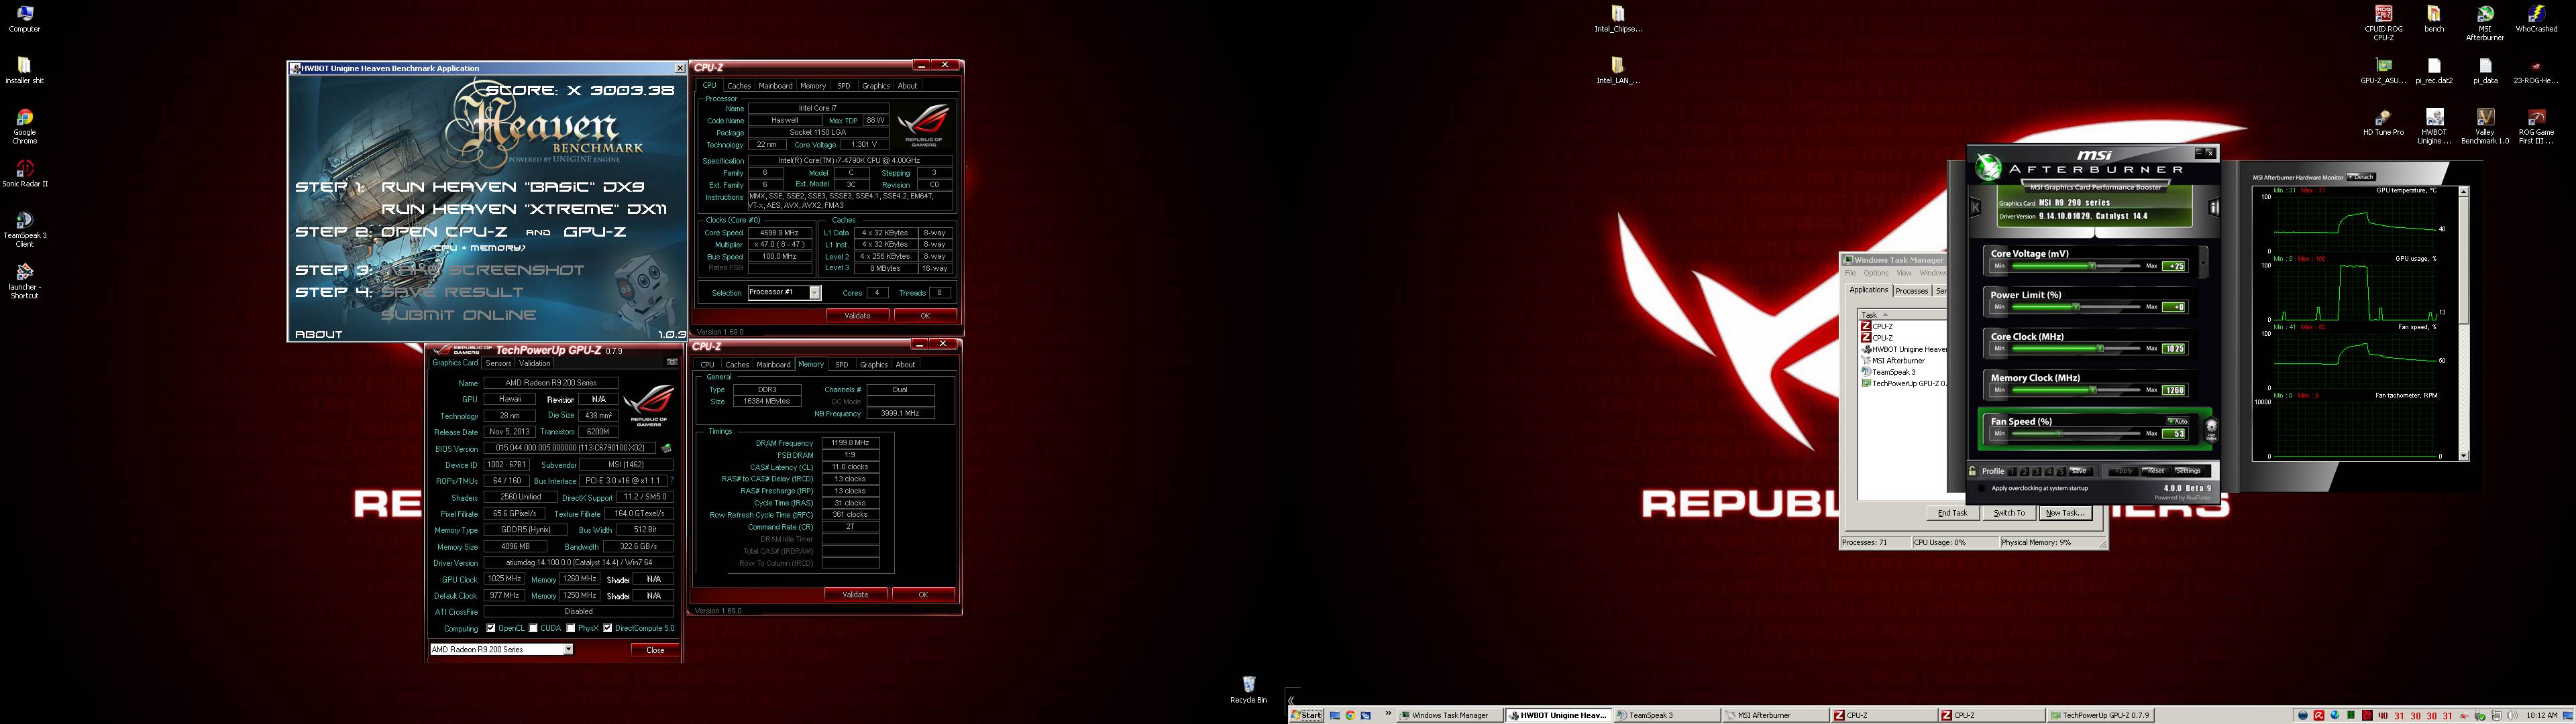
Task: Open the Intel_Chipse folder icon
Action: 1617,18
